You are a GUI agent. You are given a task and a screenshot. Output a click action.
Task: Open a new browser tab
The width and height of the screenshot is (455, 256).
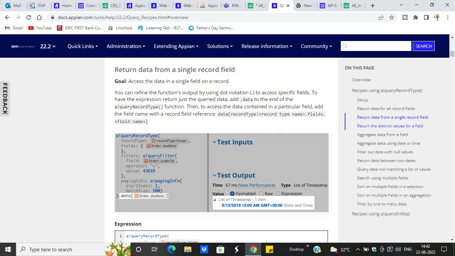click(373, 6)
